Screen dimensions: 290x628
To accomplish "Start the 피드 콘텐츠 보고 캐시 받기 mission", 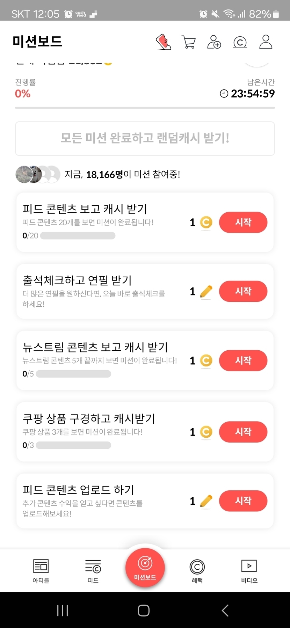I will coord(243,222).
